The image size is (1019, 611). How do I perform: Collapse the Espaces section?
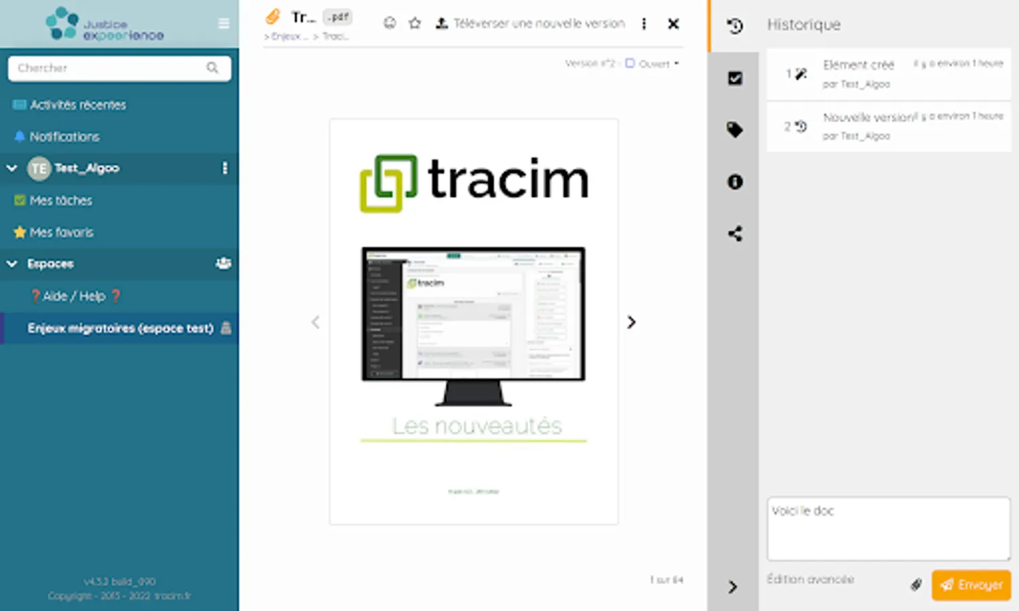[x=11, y=263]
